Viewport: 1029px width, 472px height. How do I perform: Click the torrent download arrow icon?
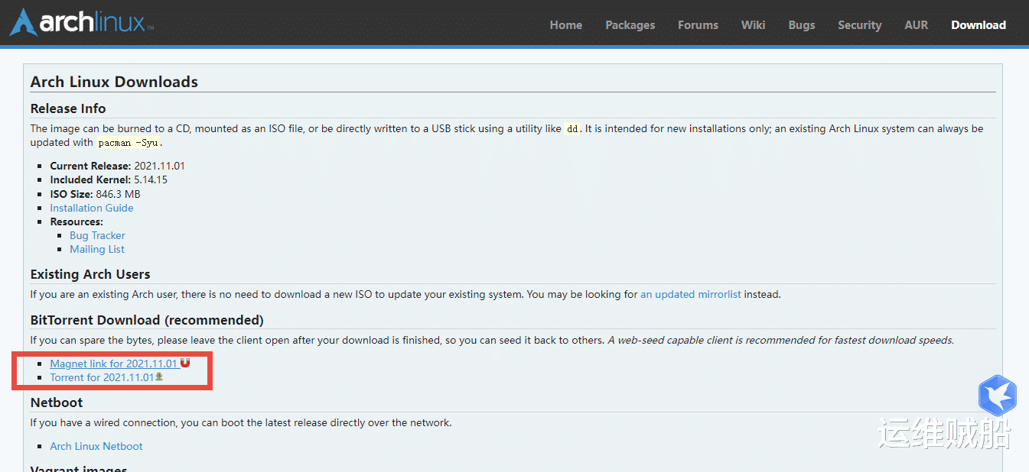coord(159,377)
